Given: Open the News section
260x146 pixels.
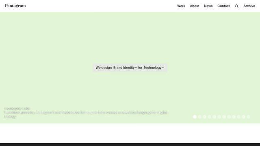Looking at the screenshot, I should point(208,6).
